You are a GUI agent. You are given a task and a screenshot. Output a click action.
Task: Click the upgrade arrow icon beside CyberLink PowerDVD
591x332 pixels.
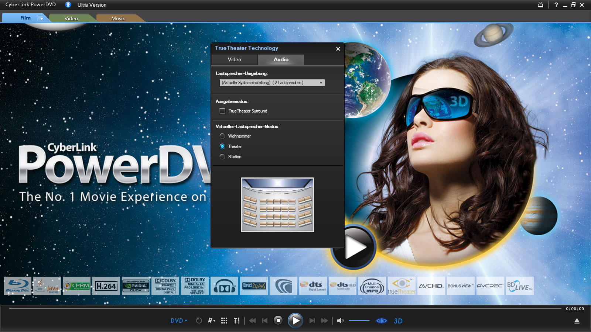tap(68, 5)
